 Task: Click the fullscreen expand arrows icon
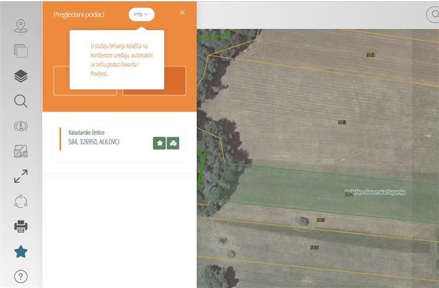[x=21, y=176]
